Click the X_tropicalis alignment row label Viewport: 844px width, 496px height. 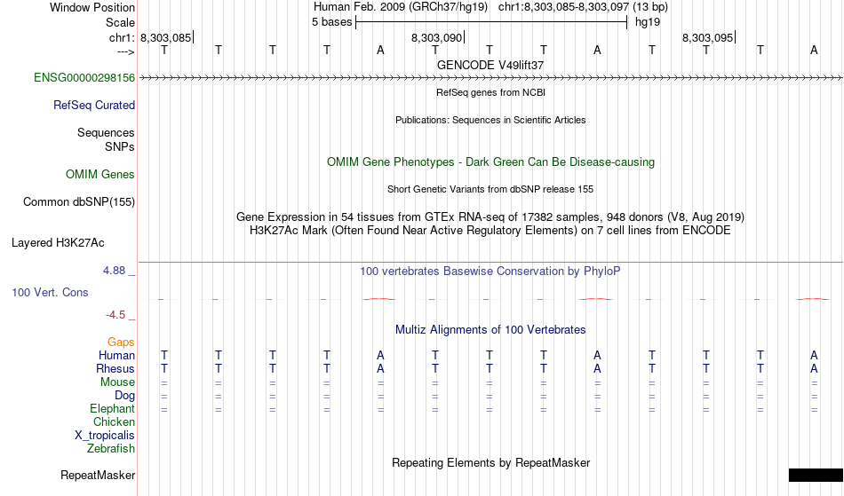pyautogui.click(x=105, y=436)
